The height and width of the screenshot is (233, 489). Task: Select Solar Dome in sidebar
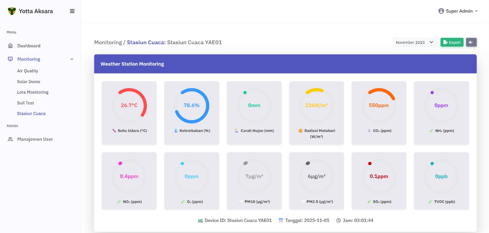coord(29,82)
